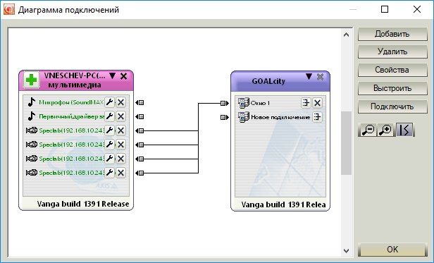Delete third Speclab camera row with X

pyautogui.click(x=120, y=159)
